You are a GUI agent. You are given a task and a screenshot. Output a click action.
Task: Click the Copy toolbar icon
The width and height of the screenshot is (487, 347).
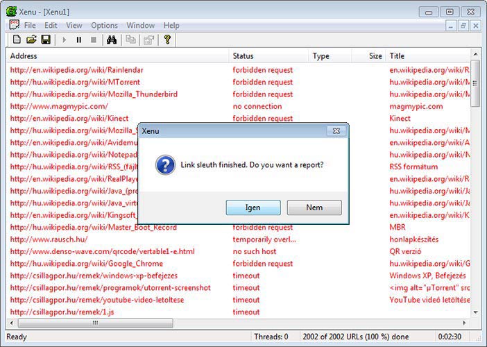(x=130, y=40)
